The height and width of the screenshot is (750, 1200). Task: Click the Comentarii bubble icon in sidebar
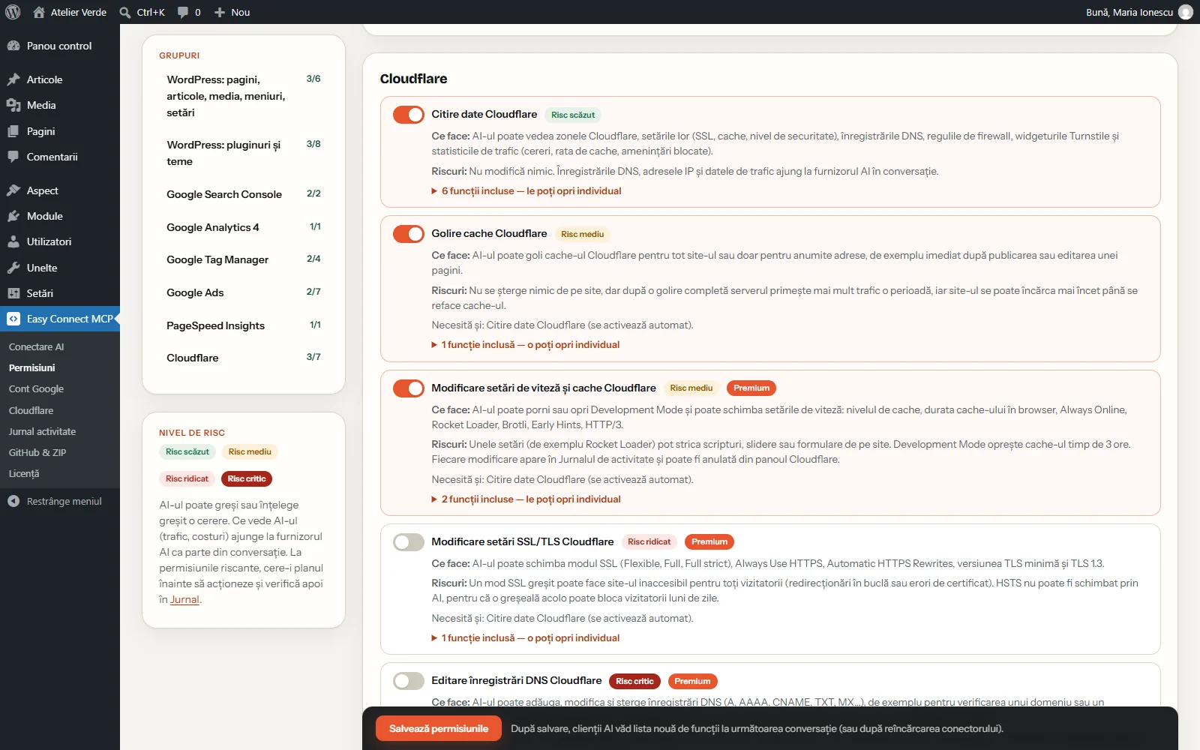point(13,157)
